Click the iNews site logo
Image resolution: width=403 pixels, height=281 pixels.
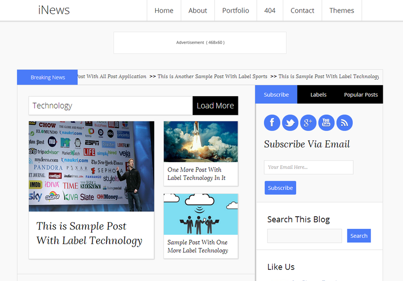[54, 10]
